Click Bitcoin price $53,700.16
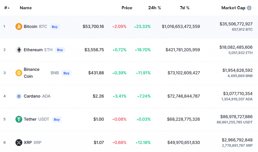Image resolution: width=258 pixels, height=152 pixels. tap(93, 27)
